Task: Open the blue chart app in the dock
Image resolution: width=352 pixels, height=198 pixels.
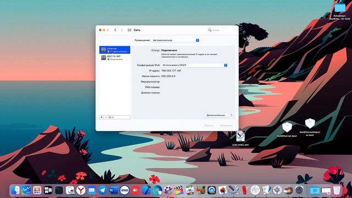Action: click(x=26, y=190)
